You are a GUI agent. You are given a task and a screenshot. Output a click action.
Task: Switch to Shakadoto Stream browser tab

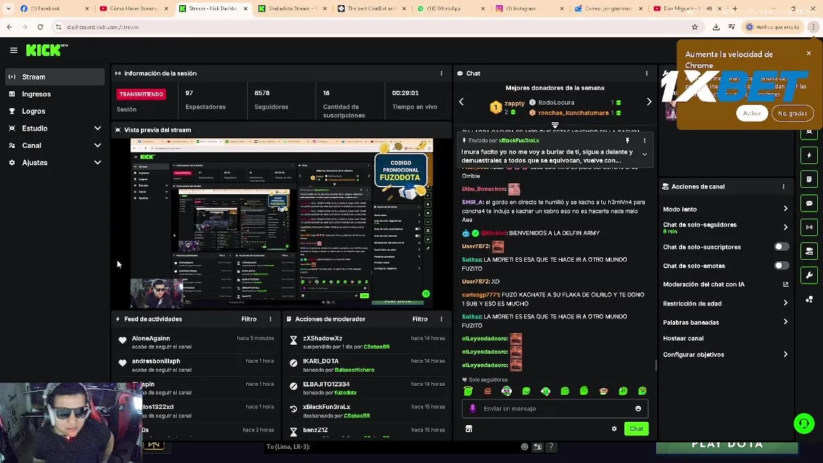[293, 8]
